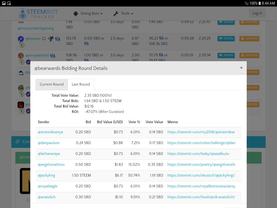Open sender @stranniksenya profile link

pyautogui.click(x=50, y=132)
